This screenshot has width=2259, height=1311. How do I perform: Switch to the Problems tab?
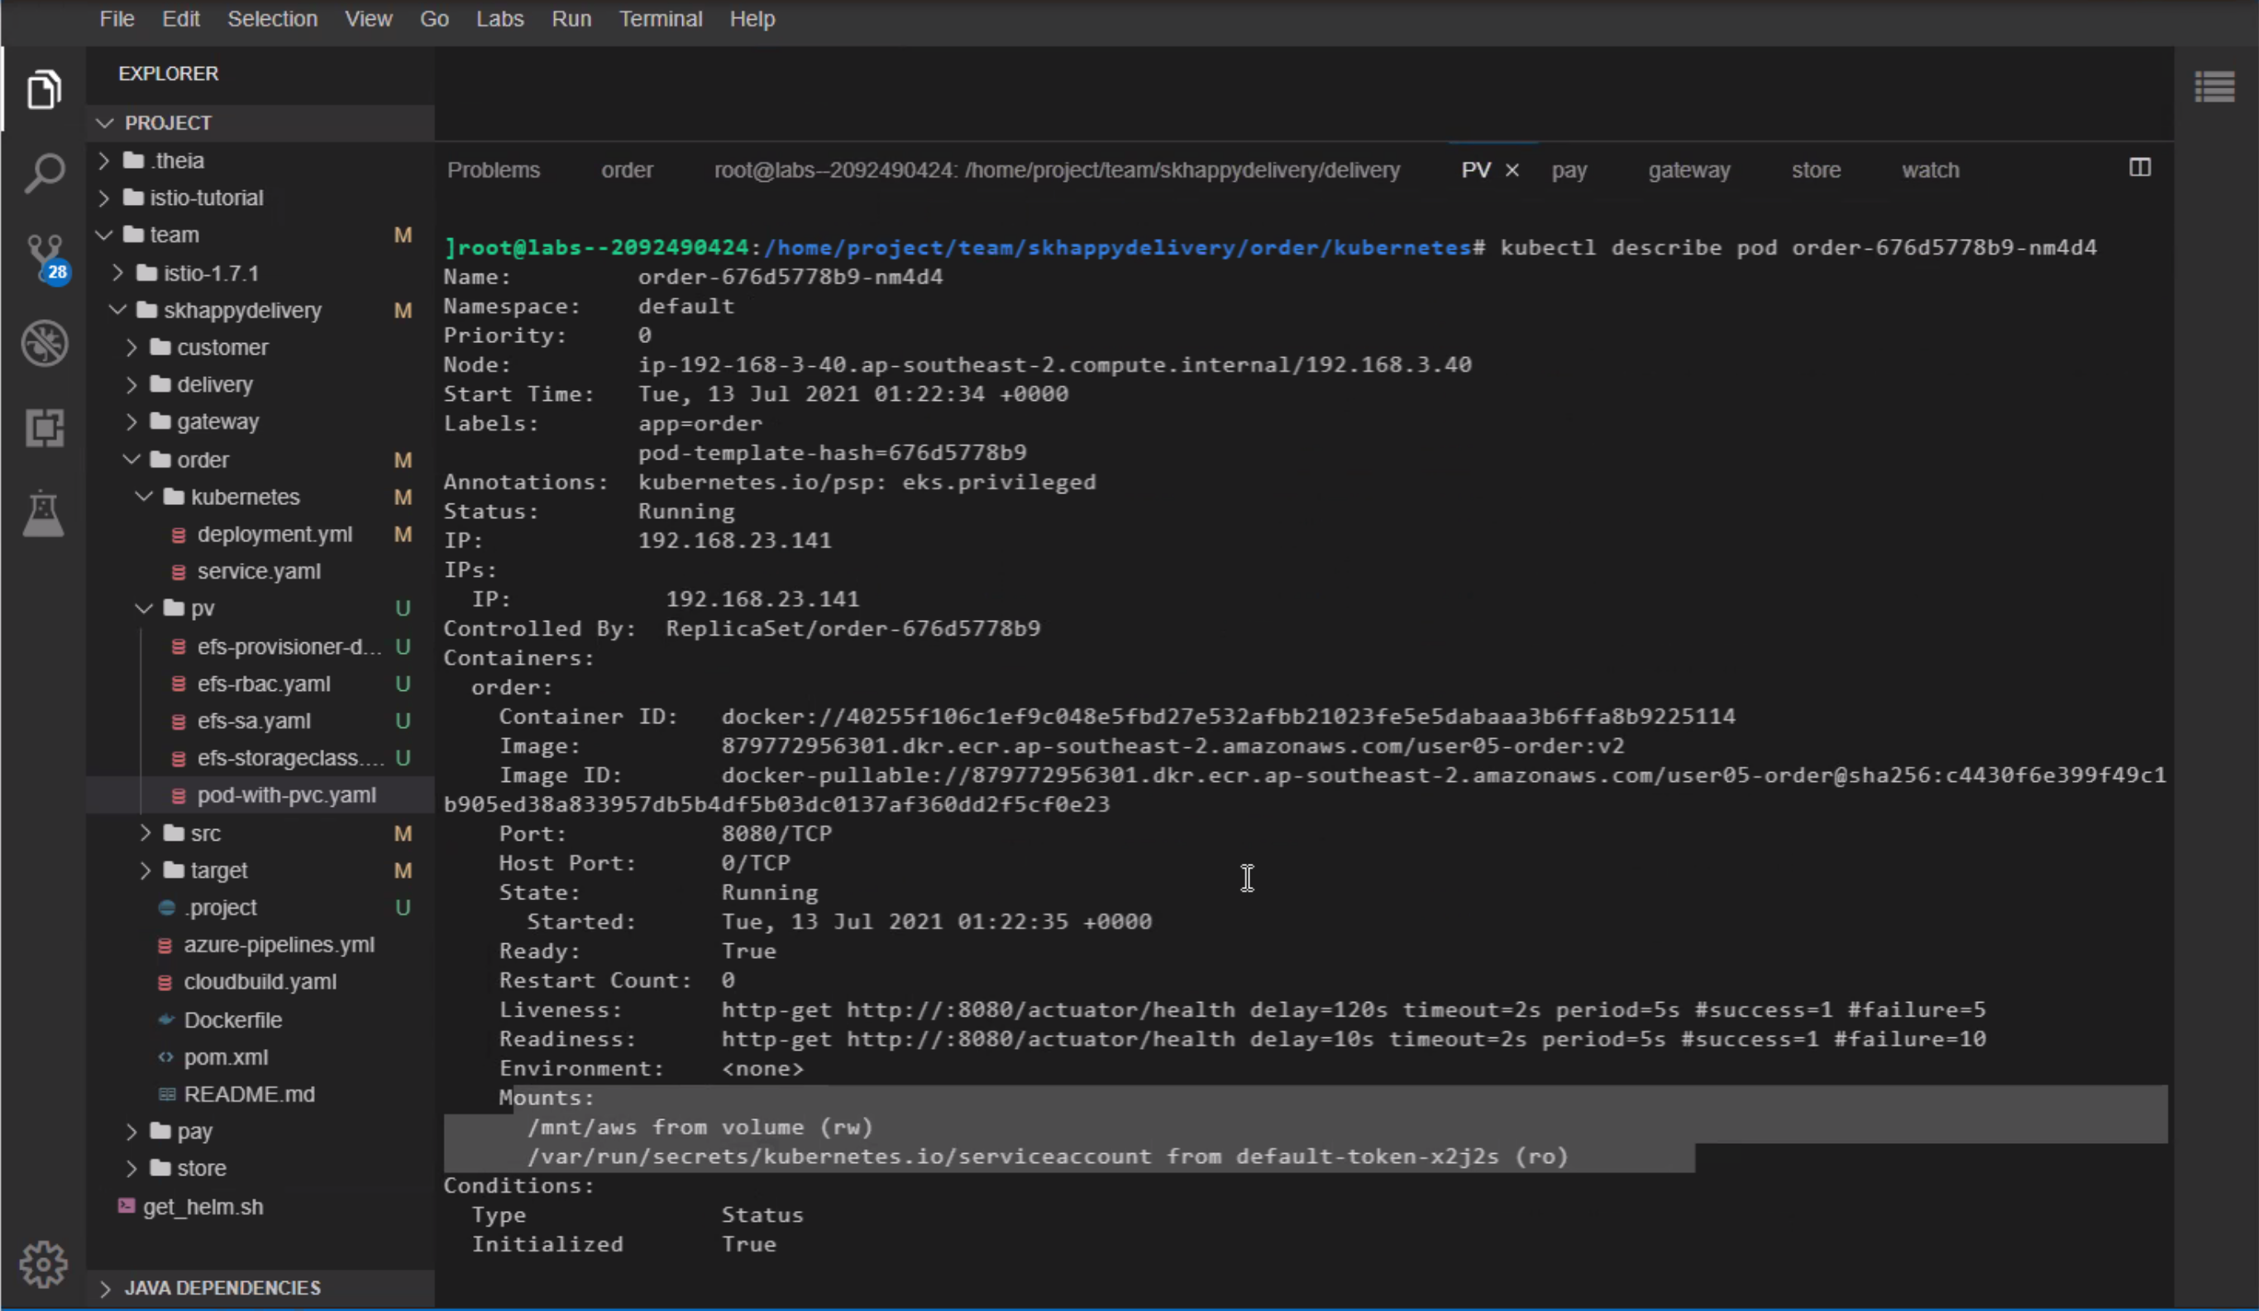(x=493, y=169)
